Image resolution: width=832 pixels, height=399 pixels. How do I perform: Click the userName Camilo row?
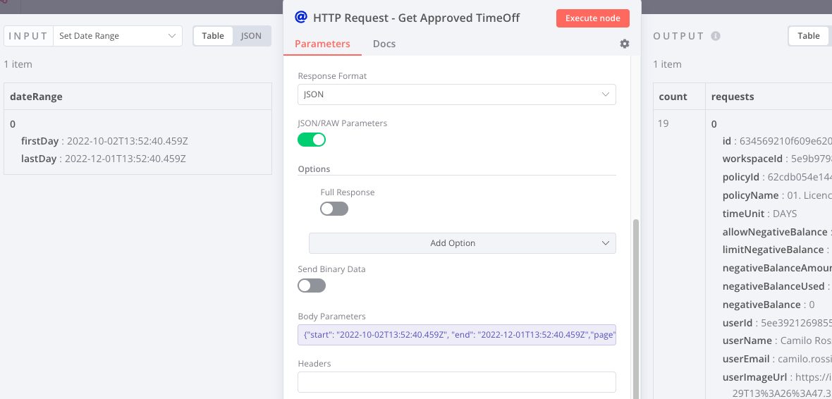coord(777,340)
